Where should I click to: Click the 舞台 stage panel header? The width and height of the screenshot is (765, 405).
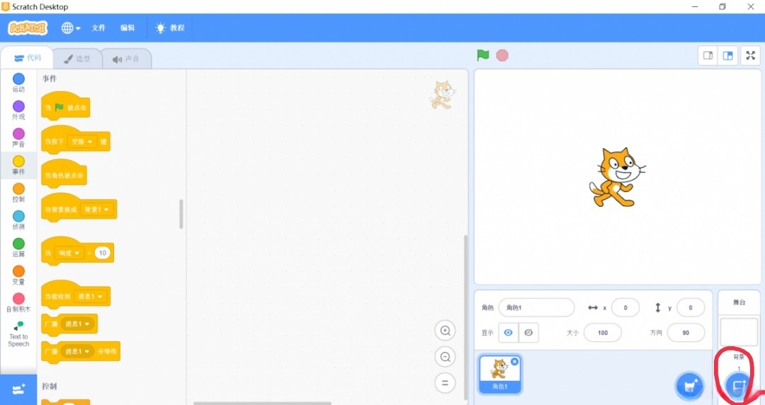739,302
